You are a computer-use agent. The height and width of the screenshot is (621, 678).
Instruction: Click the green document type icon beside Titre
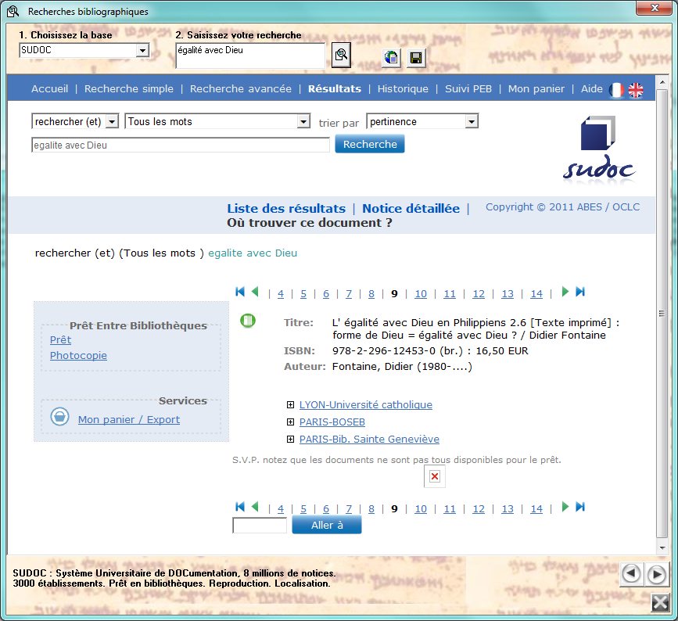tap(248, 321)
